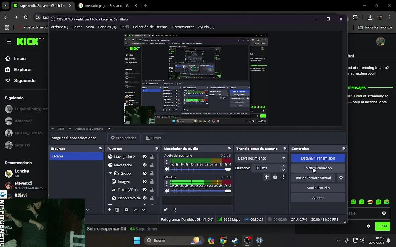
Task: Mute the Mic/Aux speaker icon
Action: click(x=167, y=191)
